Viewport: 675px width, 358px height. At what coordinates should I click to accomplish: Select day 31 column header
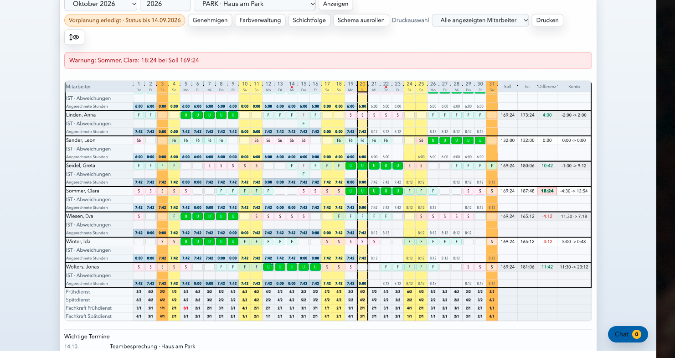[x=492, y=86]
